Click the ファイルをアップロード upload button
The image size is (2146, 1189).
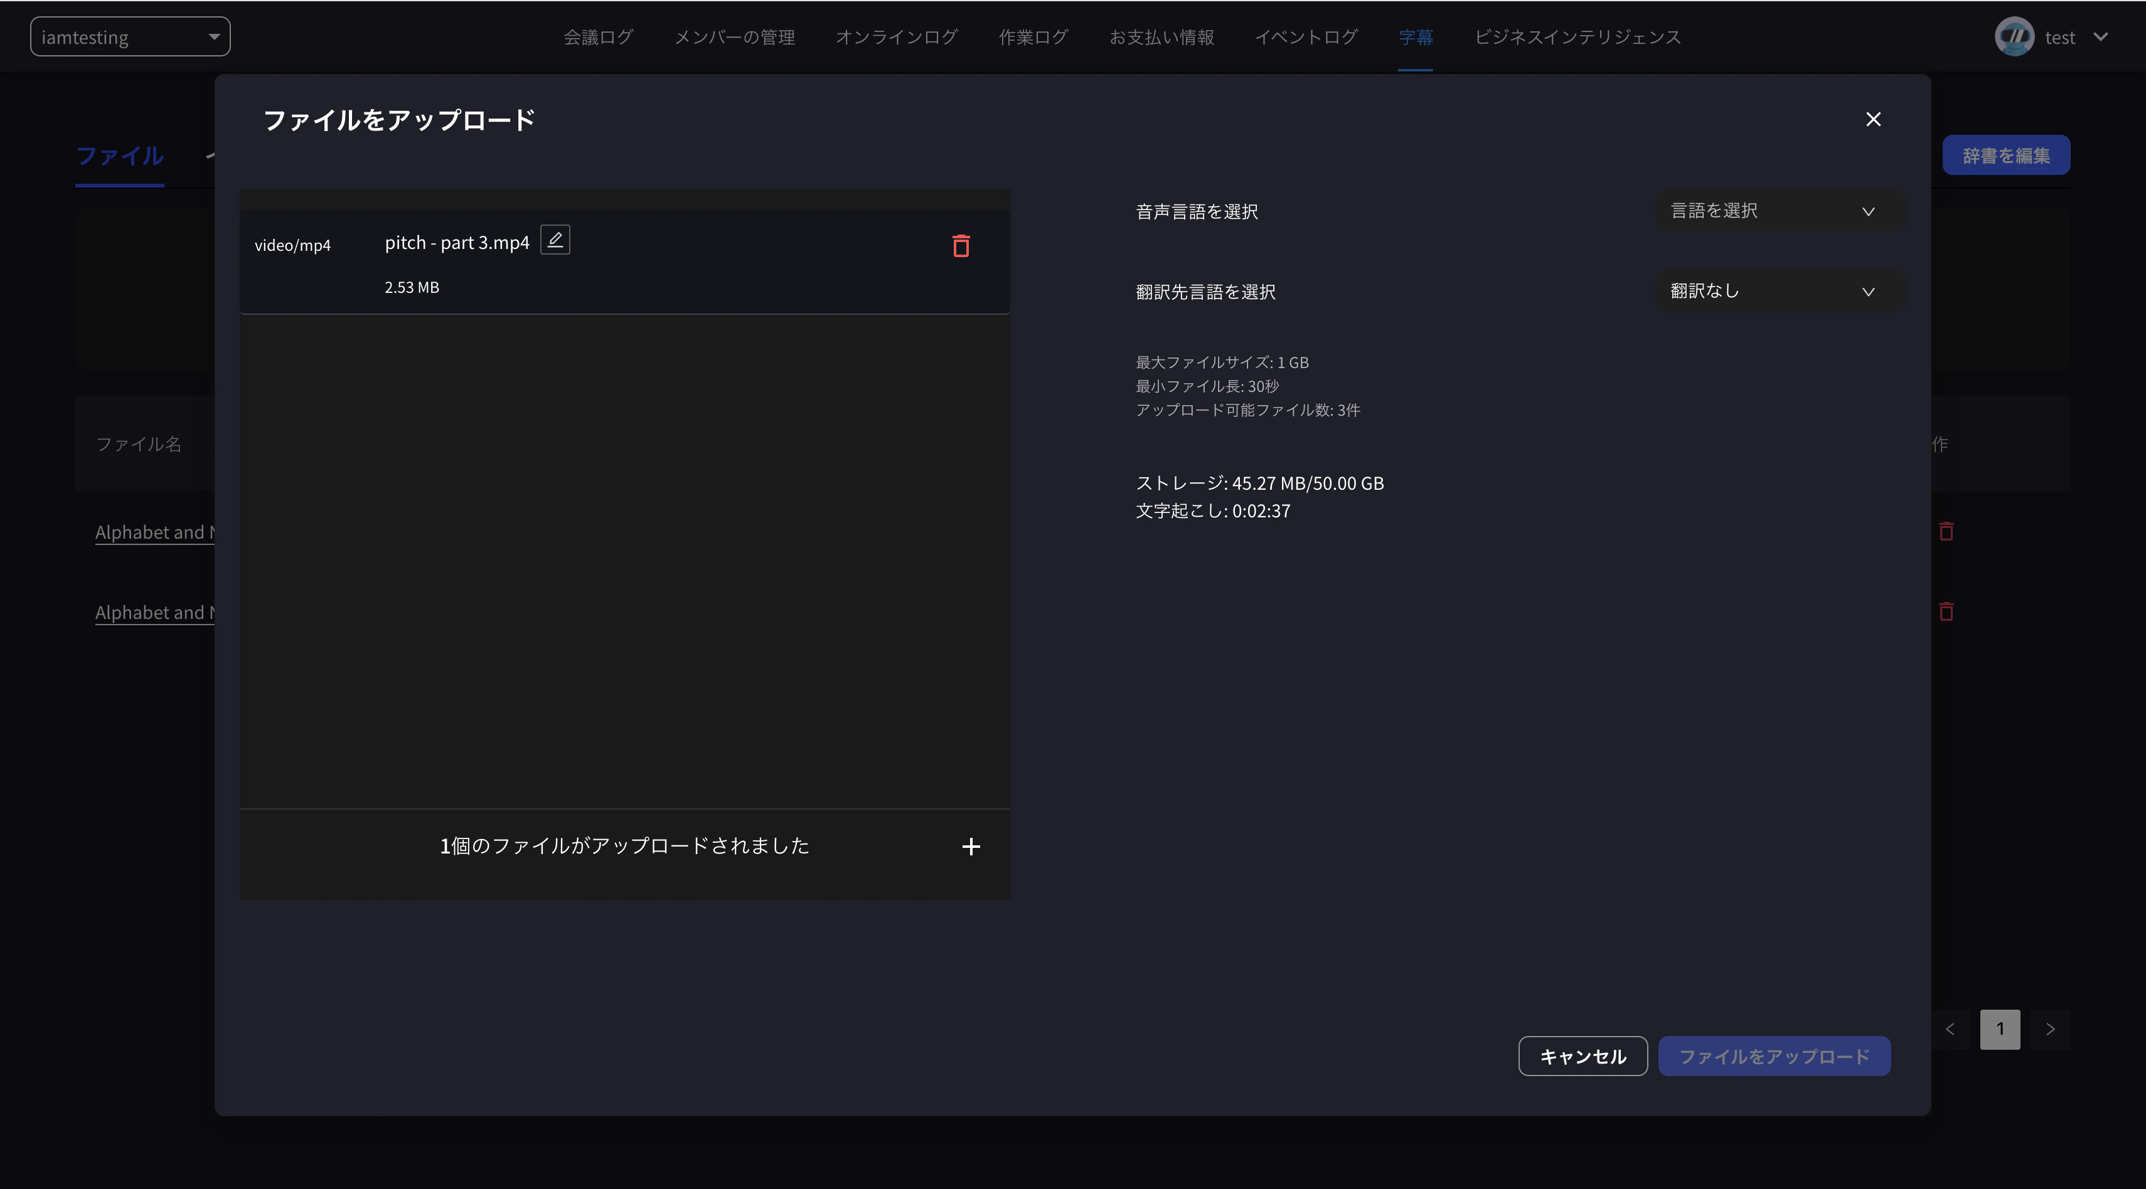coord(1774,1056)
